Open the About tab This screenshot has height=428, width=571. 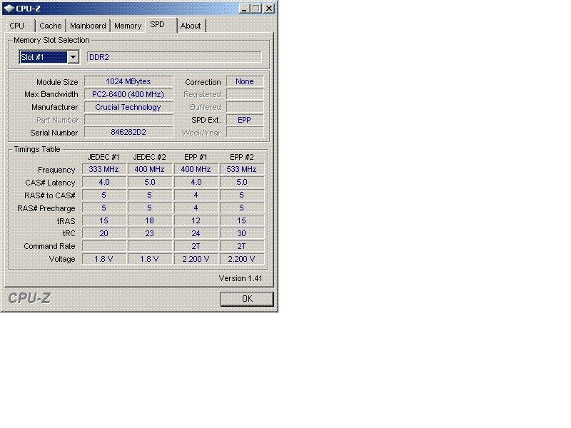tap(191, 26)
